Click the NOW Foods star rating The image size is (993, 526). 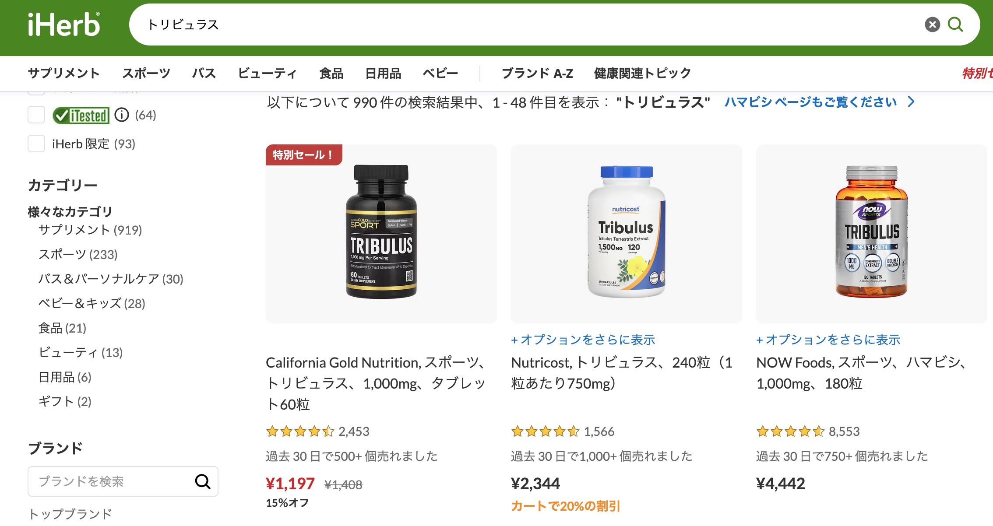pyautogui.click(x=790, y=432)
